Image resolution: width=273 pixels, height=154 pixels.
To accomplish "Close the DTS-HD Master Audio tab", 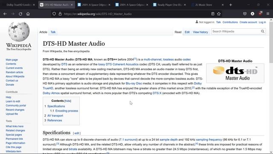I will [72, 5].
